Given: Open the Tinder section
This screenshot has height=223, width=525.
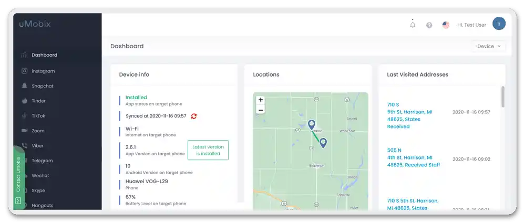Looking at the screenshot, I should click(38, 101).
